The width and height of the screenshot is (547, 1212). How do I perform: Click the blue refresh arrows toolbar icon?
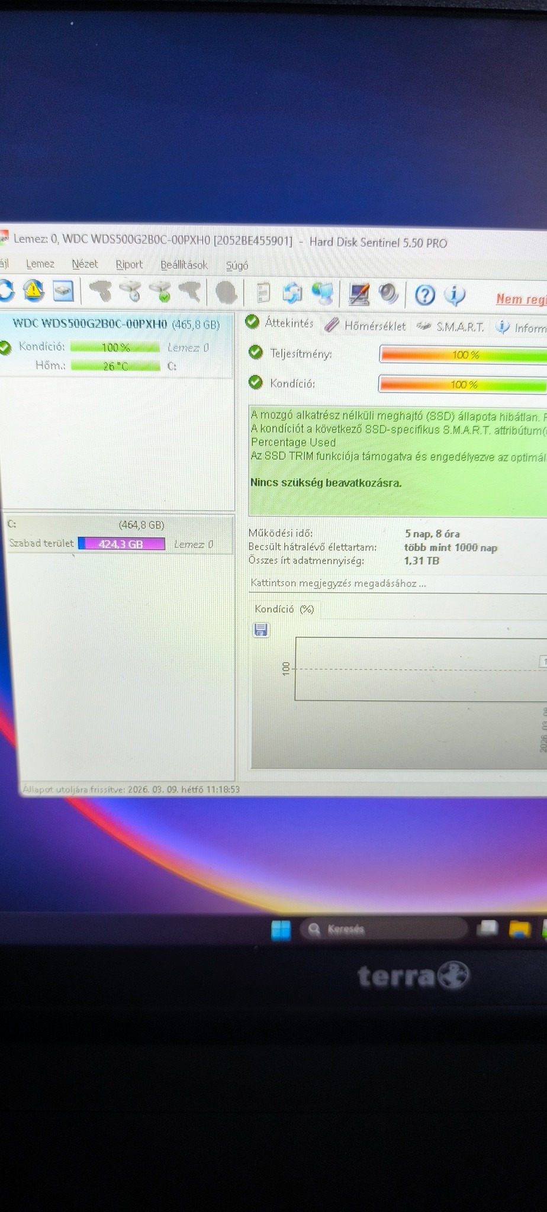292,292
